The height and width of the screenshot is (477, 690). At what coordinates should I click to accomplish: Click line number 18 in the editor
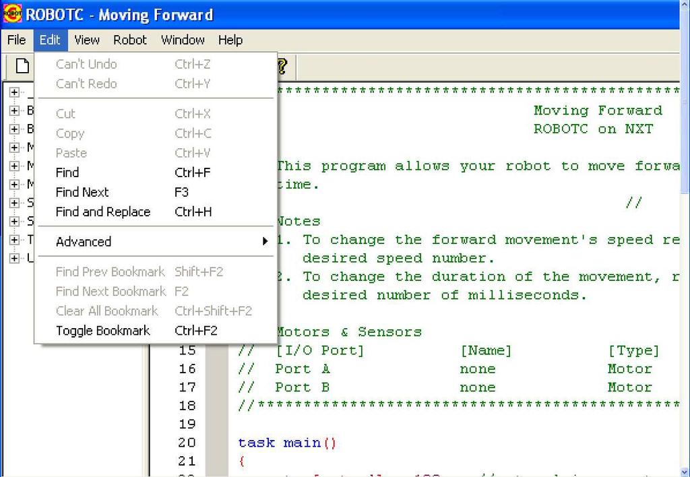point(187,406)
